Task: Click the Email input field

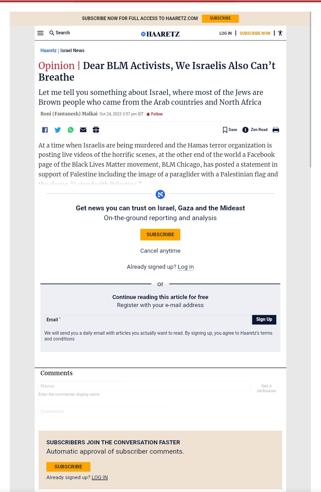Action: pos(156,320)
